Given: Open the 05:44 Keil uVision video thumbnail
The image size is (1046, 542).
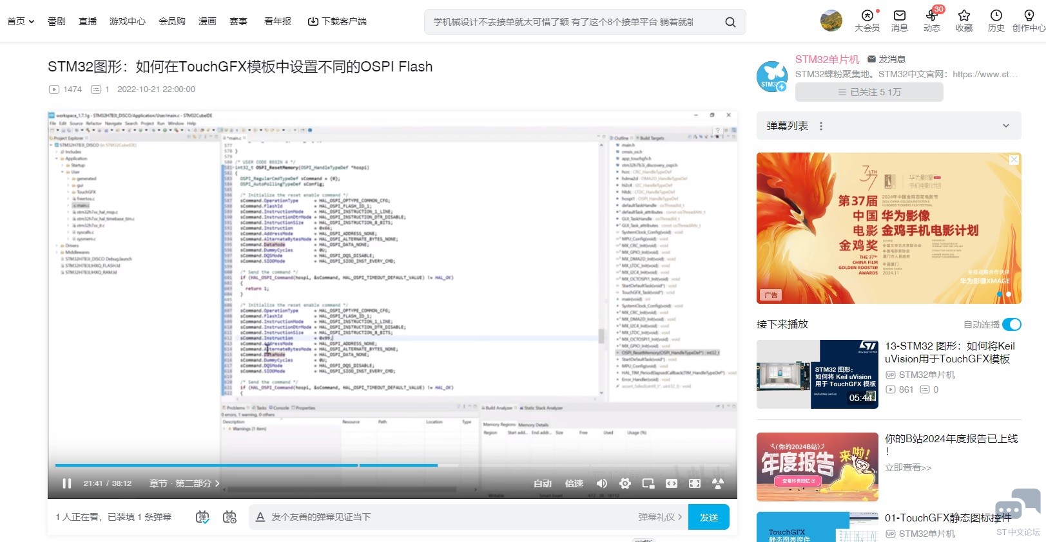Looking at the screenshot, I should pos(817,374).
